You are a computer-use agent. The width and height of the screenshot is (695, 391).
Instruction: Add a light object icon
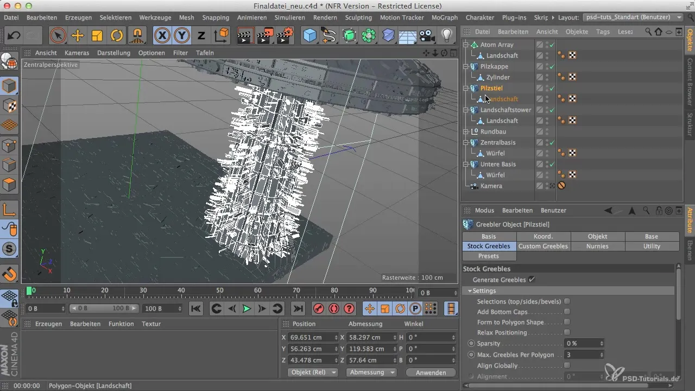click(447, 36)
